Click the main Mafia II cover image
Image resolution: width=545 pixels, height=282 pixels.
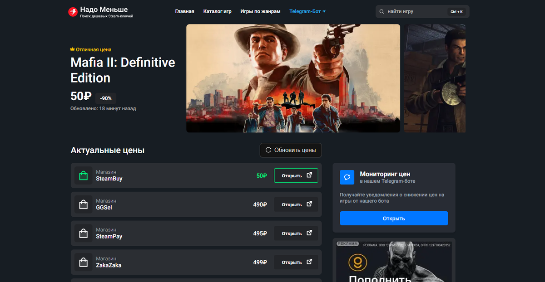tap(293, 78)
